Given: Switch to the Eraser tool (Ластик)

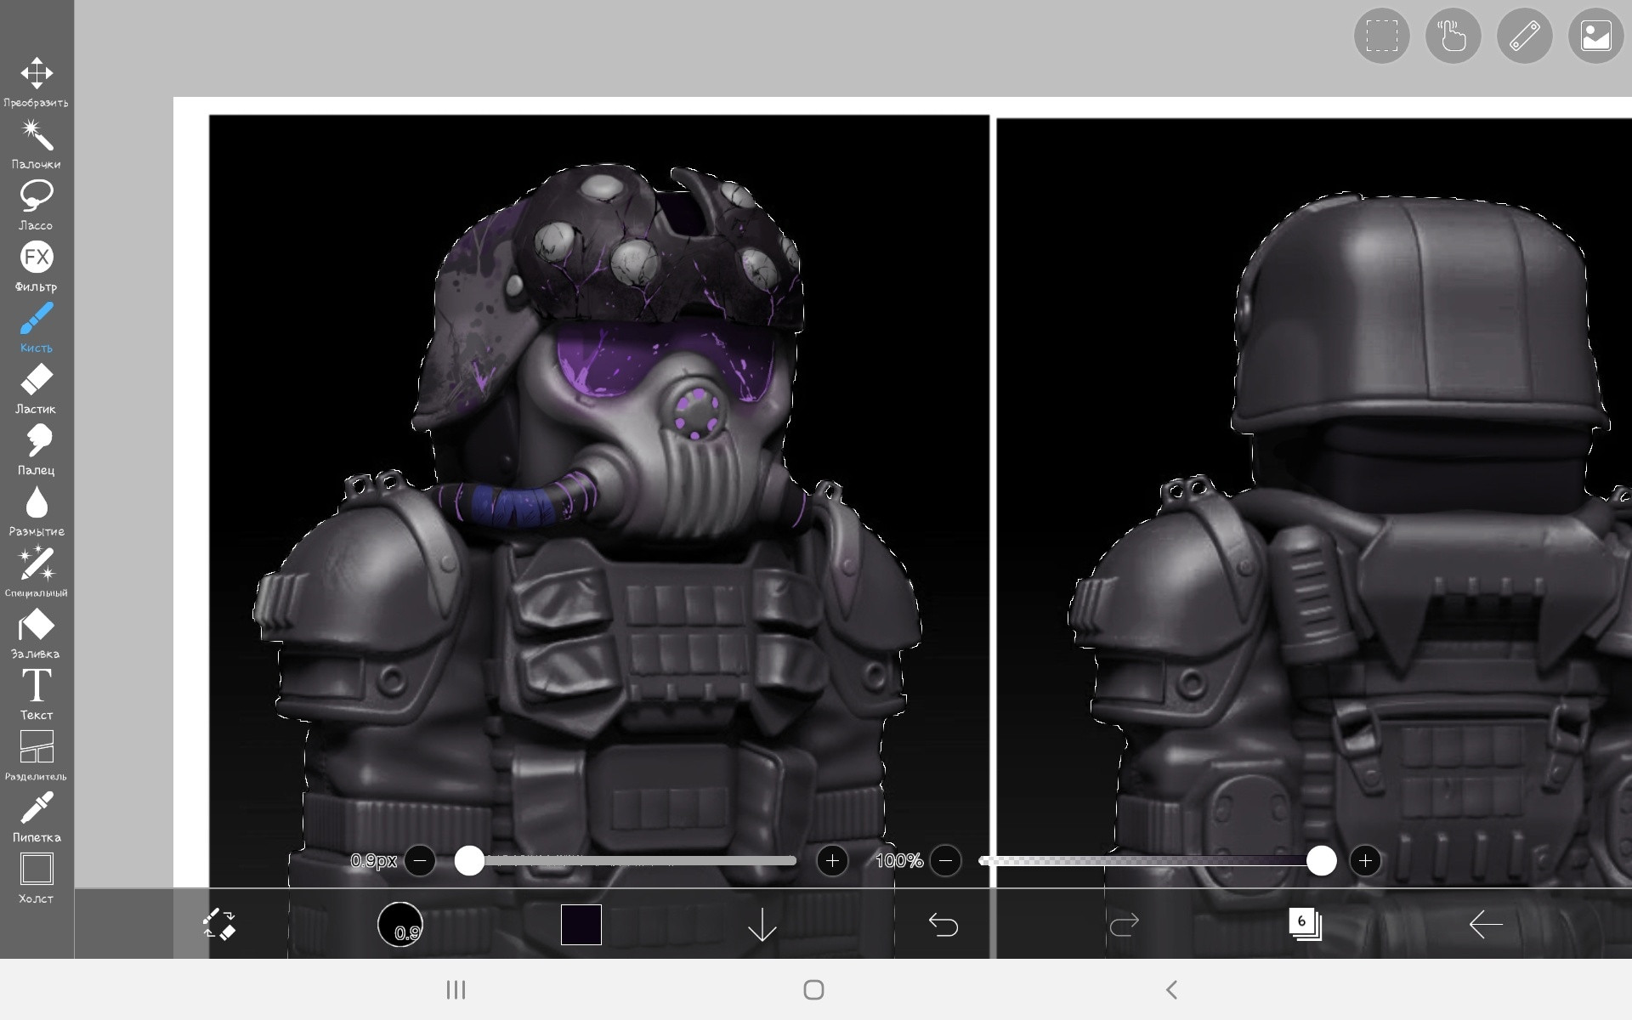Looking at the screenshot, I should tap(37, 388).
